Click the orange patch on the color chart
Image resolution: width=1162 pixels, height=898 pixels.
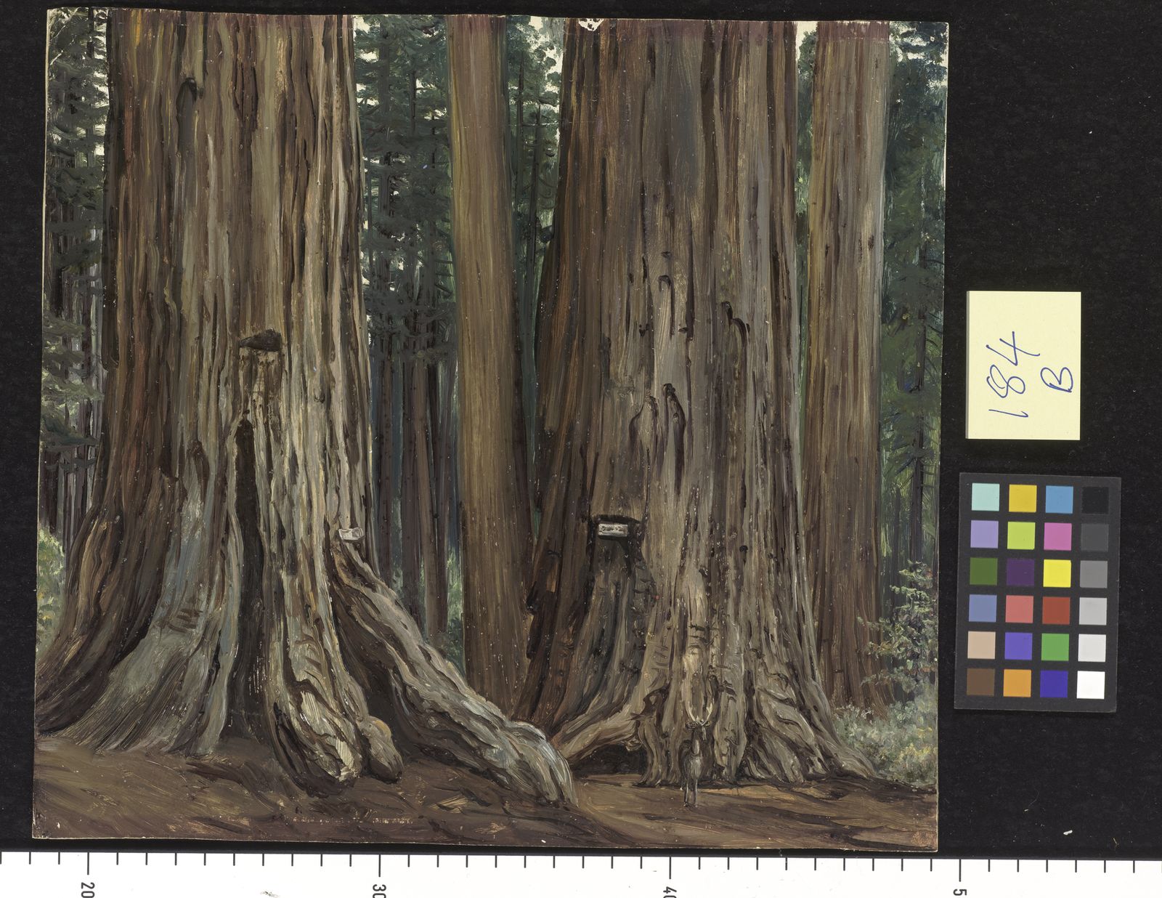pyautogui.click(x=1018, y=684)
